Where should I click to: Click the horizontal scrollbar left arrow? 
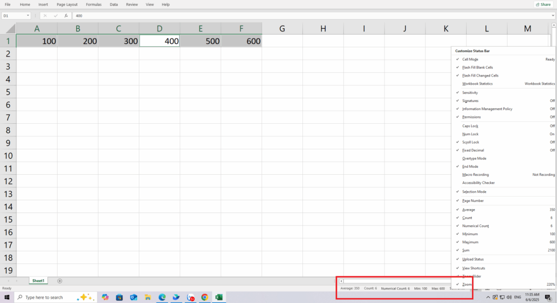click(x=342, y=281)
